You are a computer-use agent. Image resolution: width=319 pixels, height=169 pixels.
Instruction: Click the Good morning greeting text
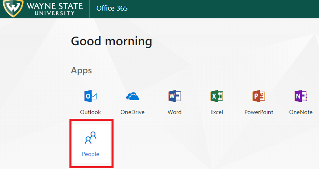tap(112, 42)
